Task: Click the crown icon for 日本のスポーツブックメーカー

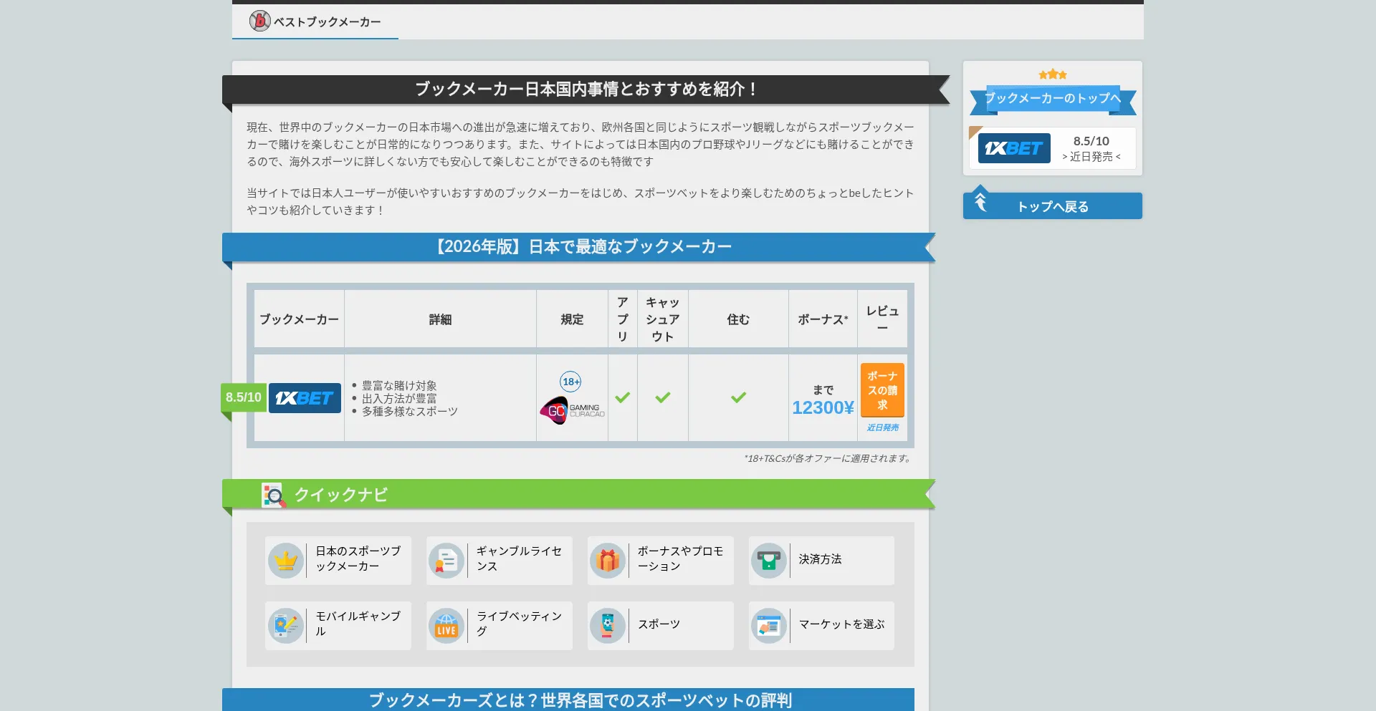Action: pyautogui.click(x=286, y=560)
